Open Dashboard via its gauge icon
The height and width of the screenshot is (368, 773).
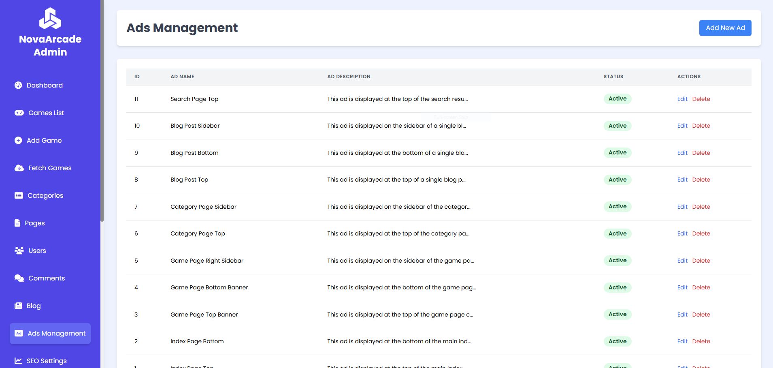(18, 85)
